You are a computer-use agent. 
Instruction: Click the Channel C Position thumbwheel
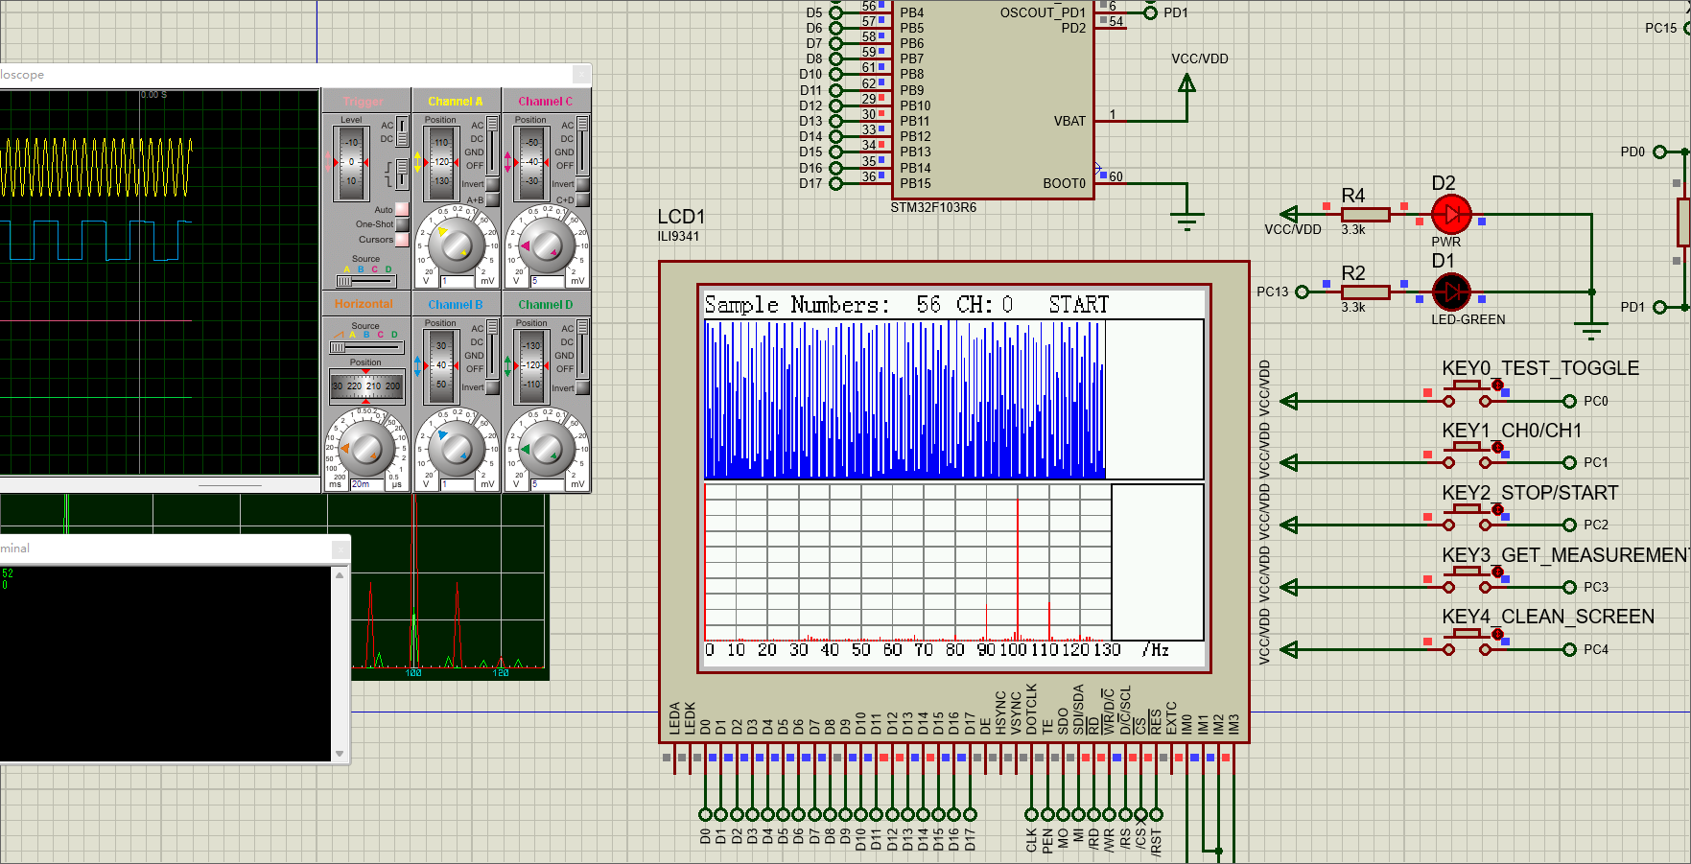(531, 162)
